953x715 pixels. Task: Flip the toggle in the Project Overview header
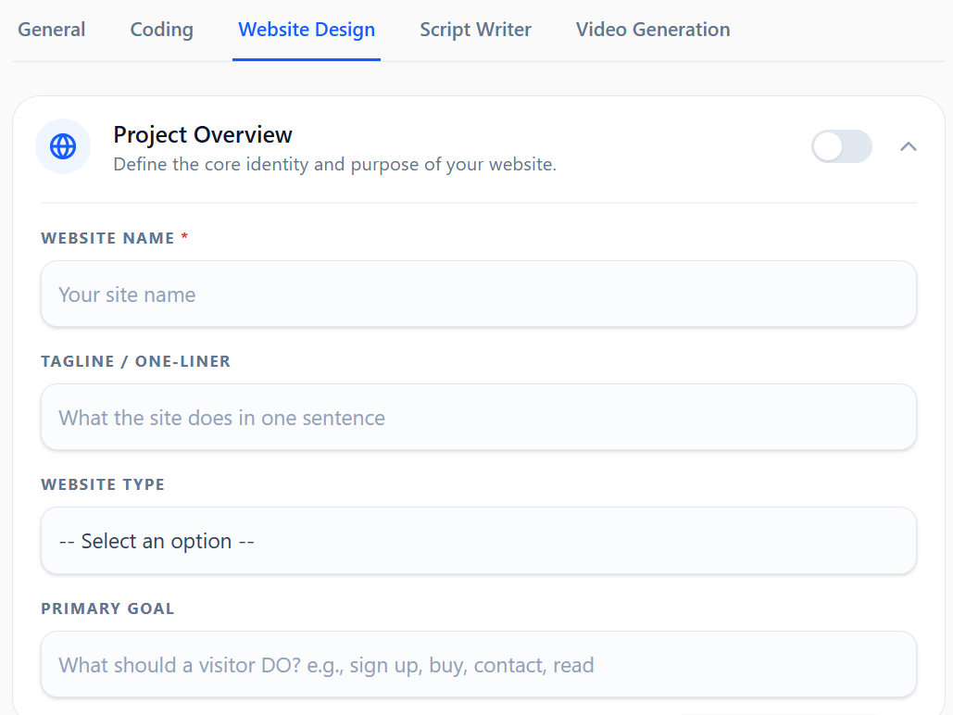point(841,146)
